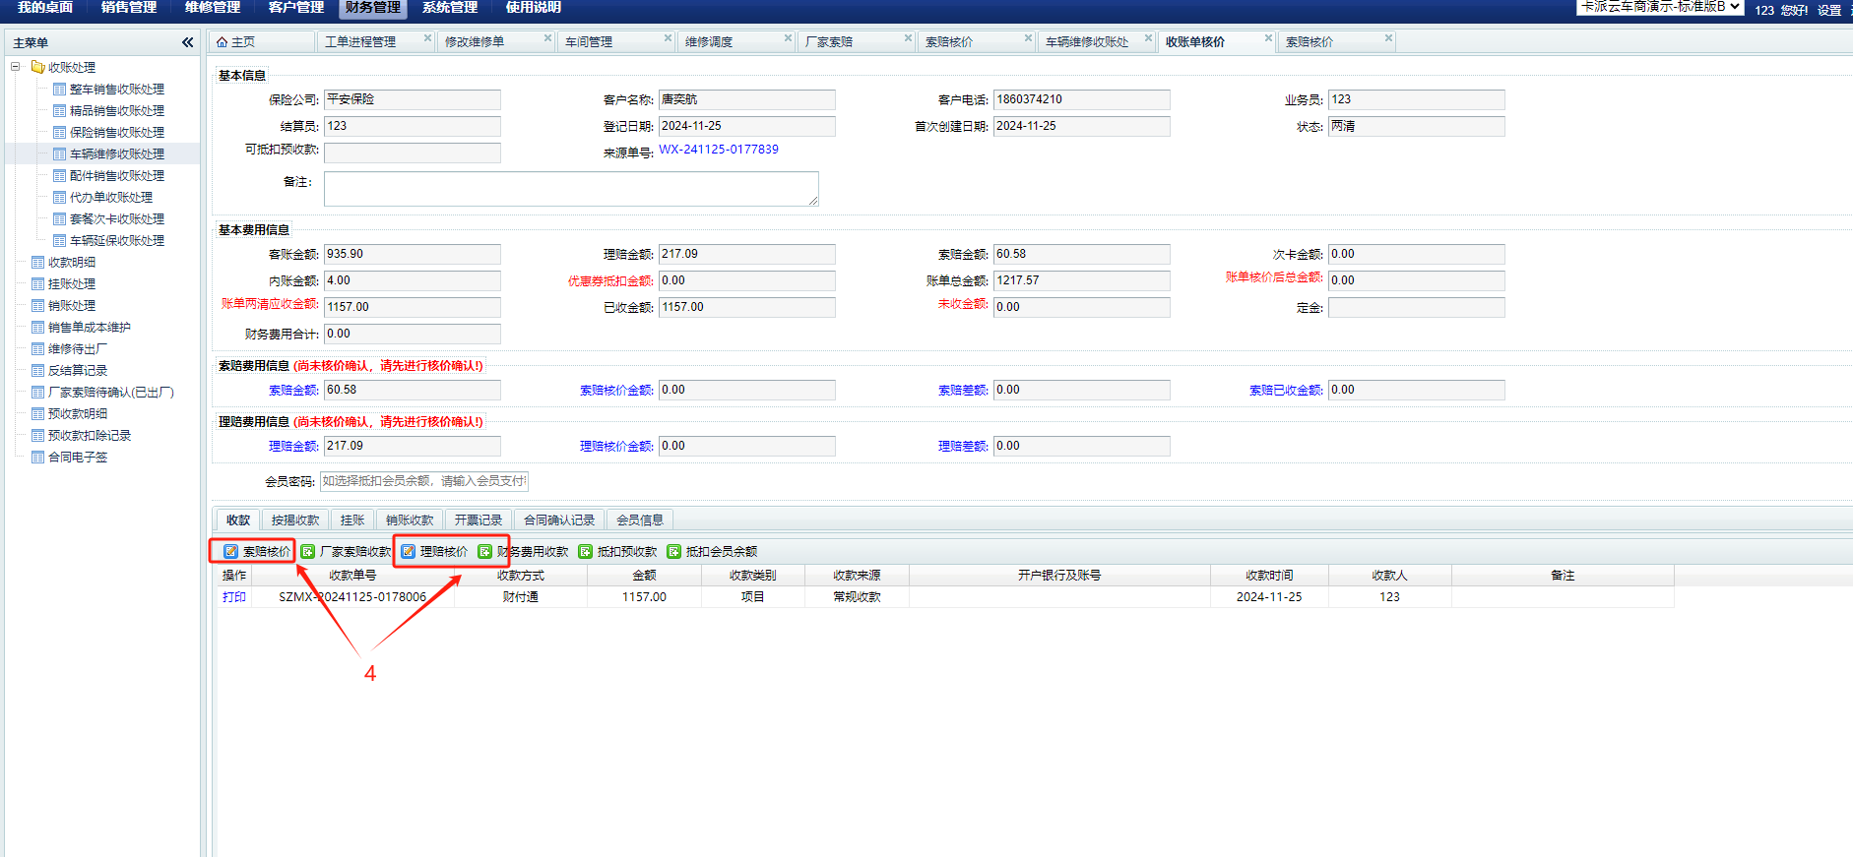Click the 收账处理 folder icon

click(x=37, y=67)
